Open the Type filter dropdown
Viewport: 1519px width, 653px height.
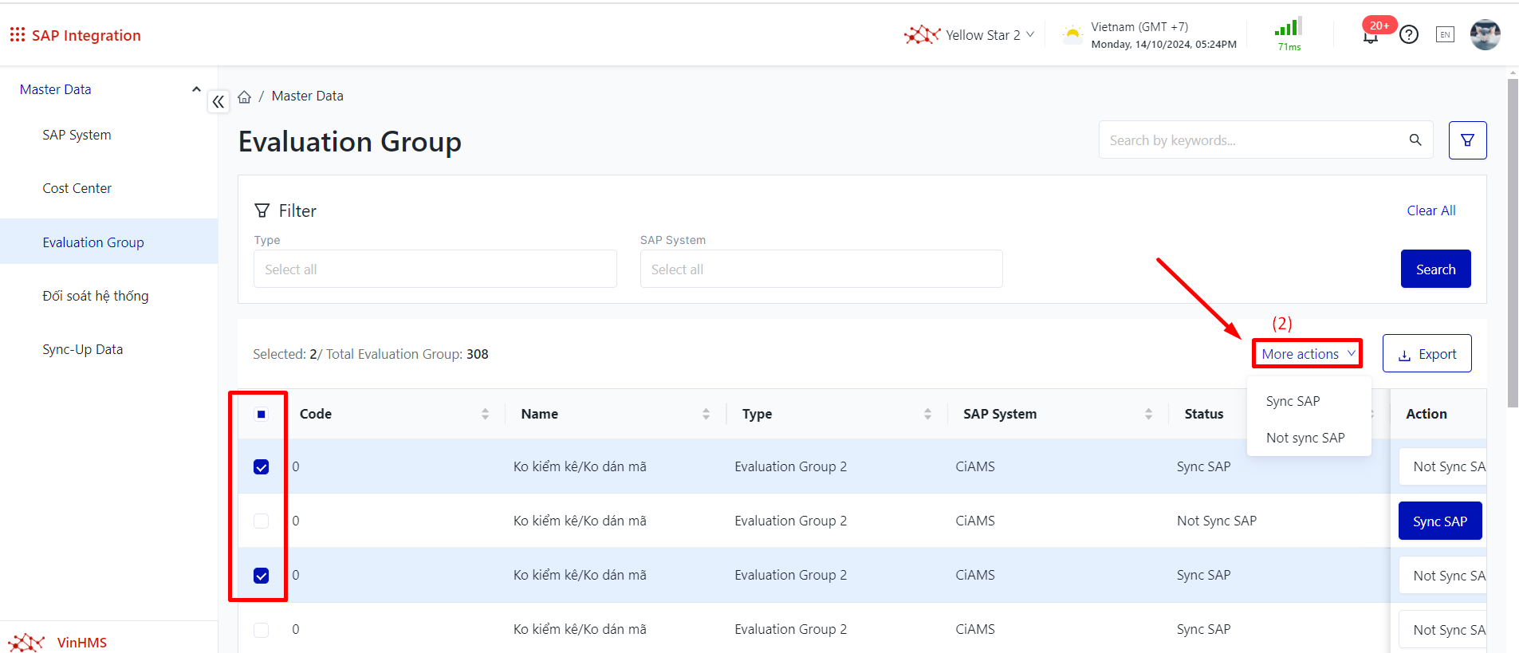coord(435,269)
